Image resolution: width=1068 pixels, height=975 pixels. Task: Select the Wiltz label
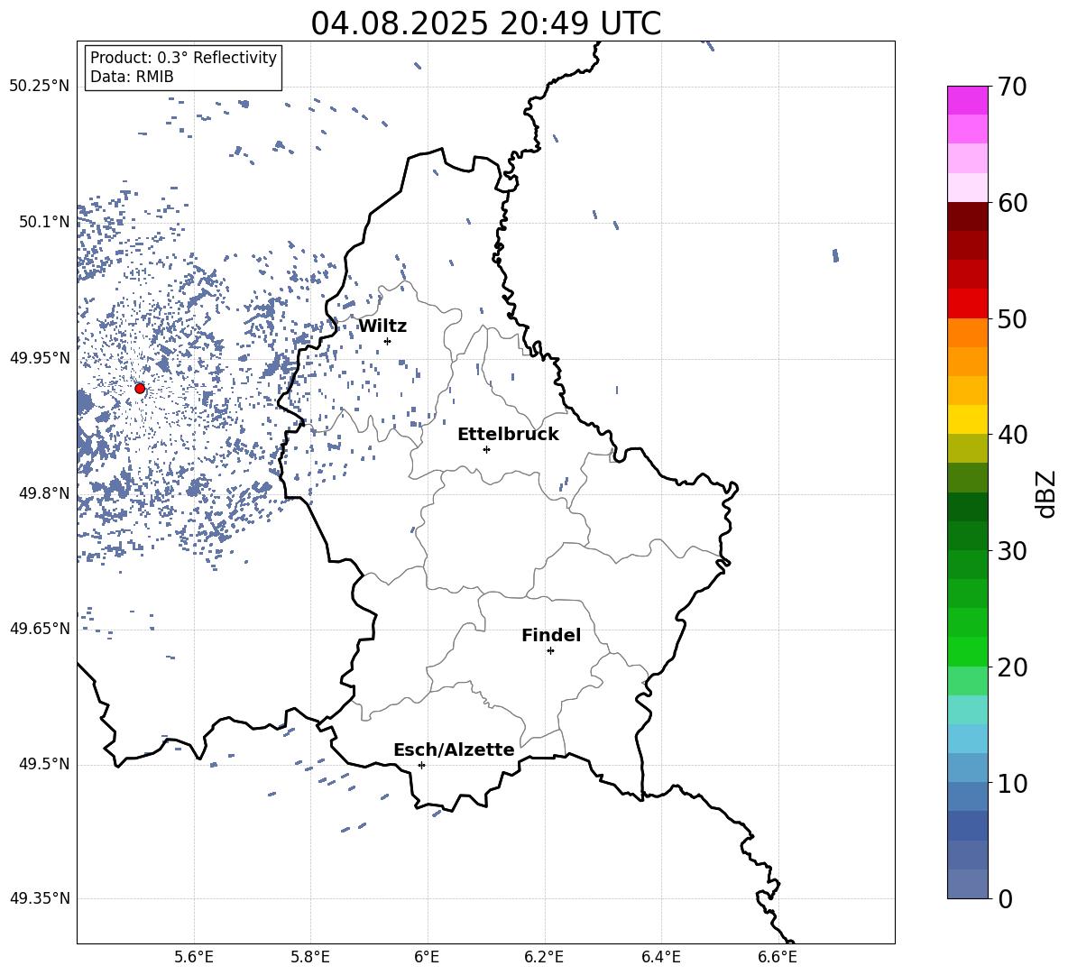pyautogui.click(x=382, y=327)
